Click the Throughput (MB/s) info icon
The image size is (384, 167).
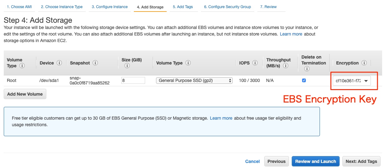[x=285, y=66]
